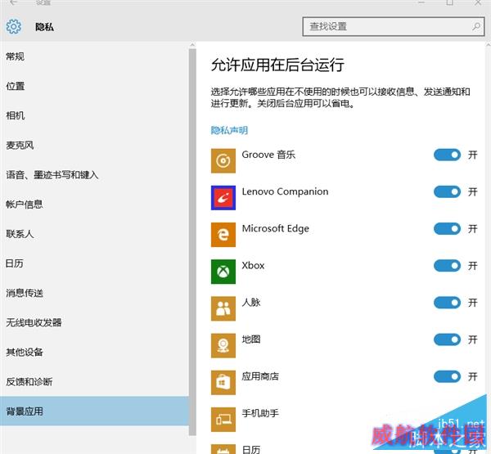This screenshot has height=454, width=491.
Task: Select 无线电收发器 in the sidebar
Action: click(94, 322)
